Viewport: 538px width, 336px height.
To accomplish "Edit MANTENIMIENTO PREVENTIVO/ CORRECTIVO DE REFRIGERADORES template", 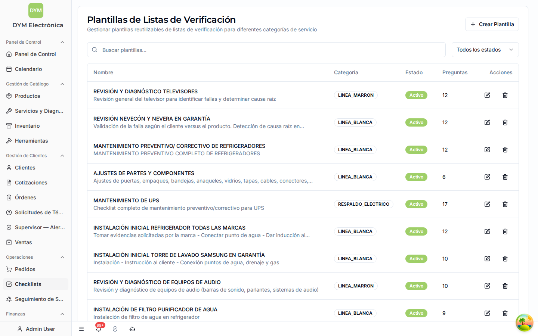I will [x=487, y=150].
